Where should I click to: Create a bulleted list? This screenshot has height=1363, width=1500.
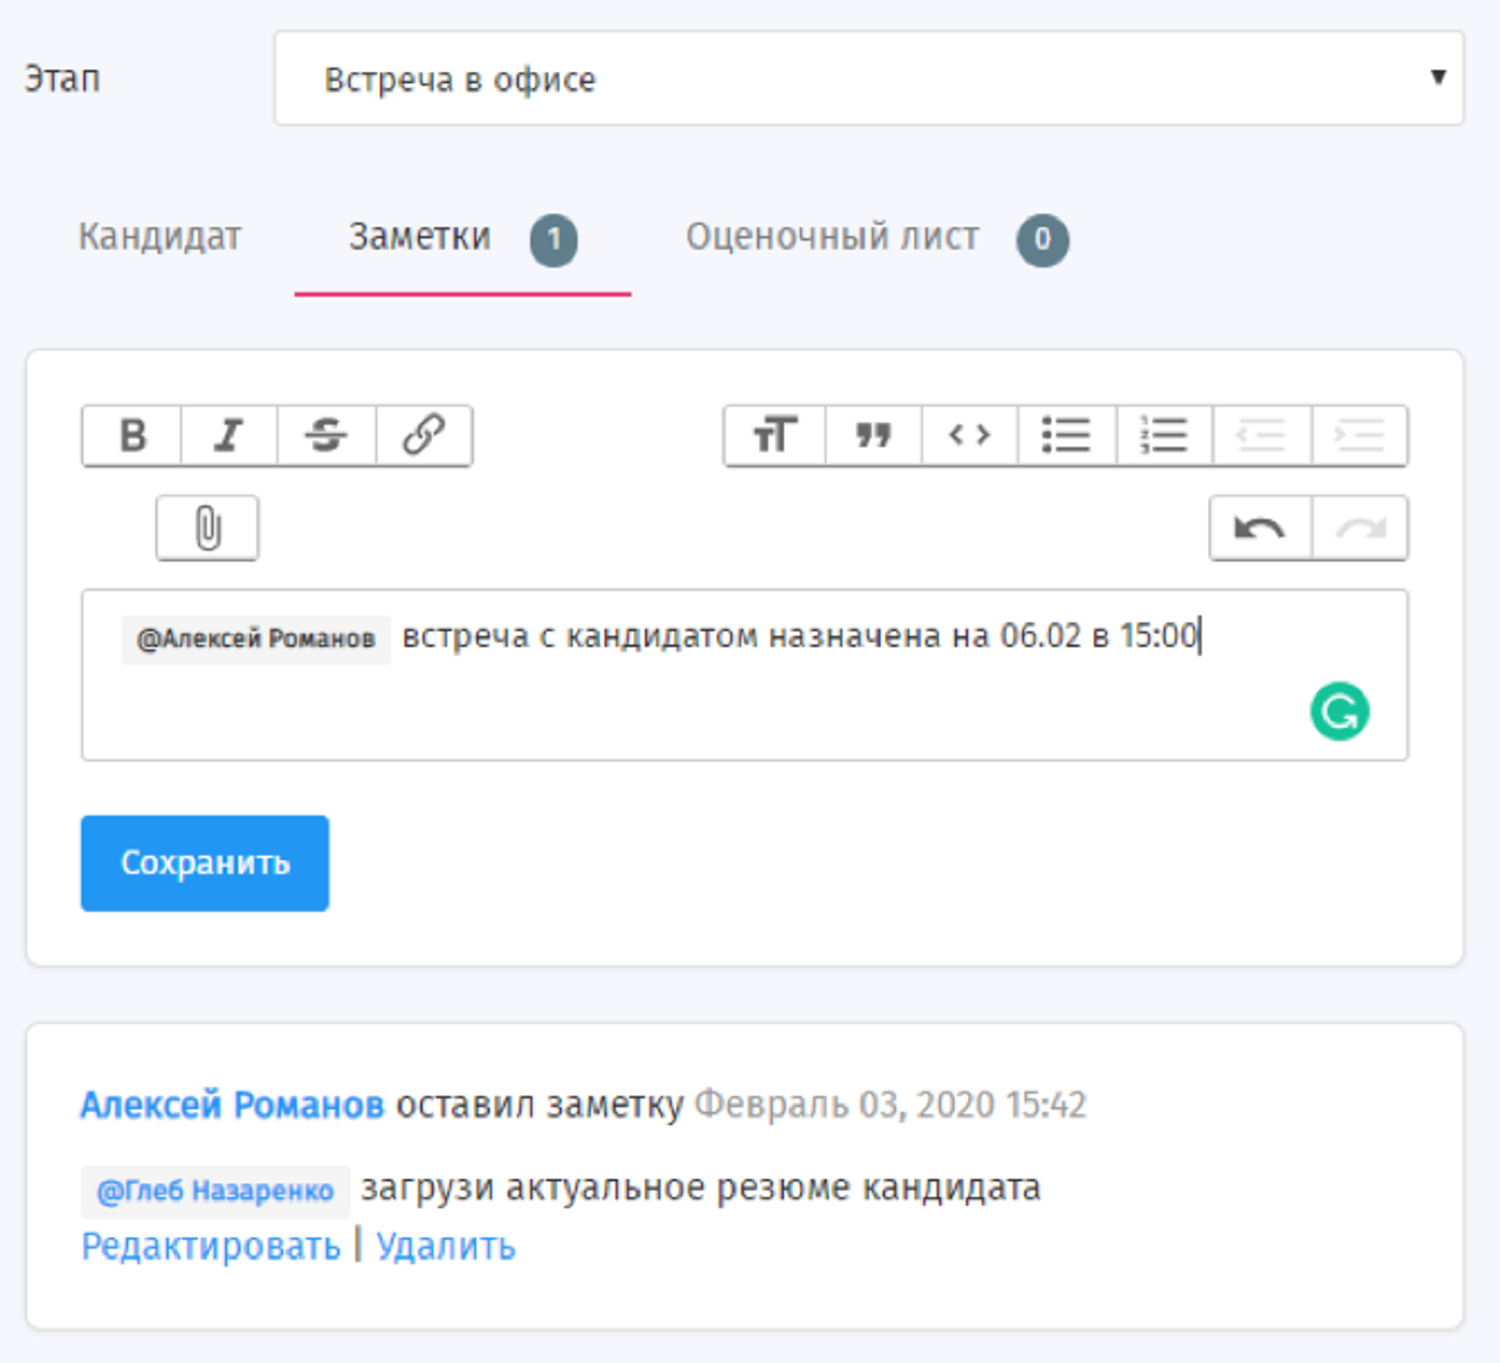(x=1067, y=435)
